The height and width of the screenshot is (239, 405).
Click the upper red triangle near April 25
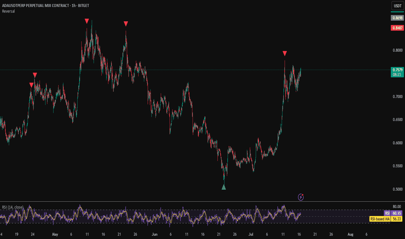click(35, 75)
